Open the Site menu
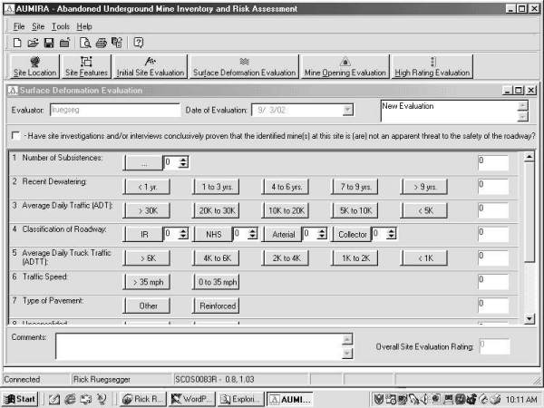 coord(38,26)
